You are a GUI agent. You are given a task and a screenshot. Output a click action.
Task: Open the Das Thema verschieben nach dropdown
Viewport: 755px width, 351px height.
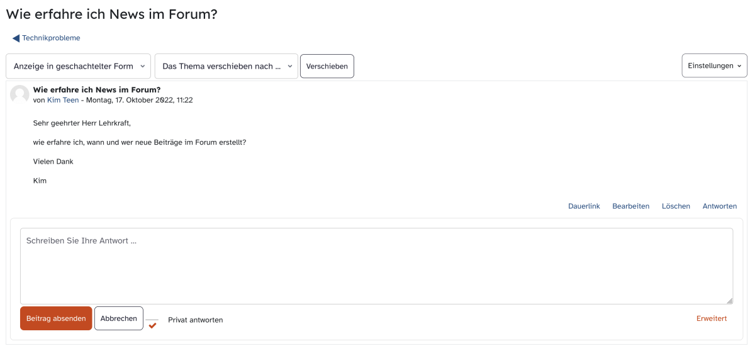(x=226, y=66)
